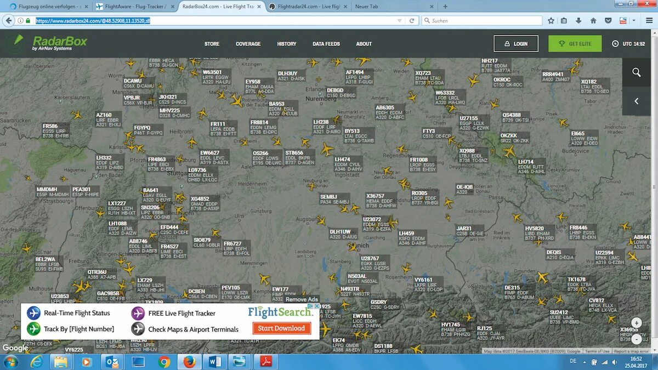Open the COVERAGE menu item

[248, 44]
